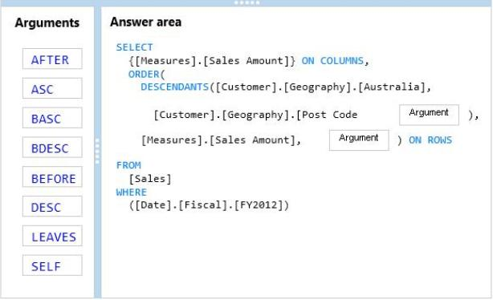This screenshot has width=493, height=300.
Task: Select the SELF argument box
Action: tap(52, 266)
